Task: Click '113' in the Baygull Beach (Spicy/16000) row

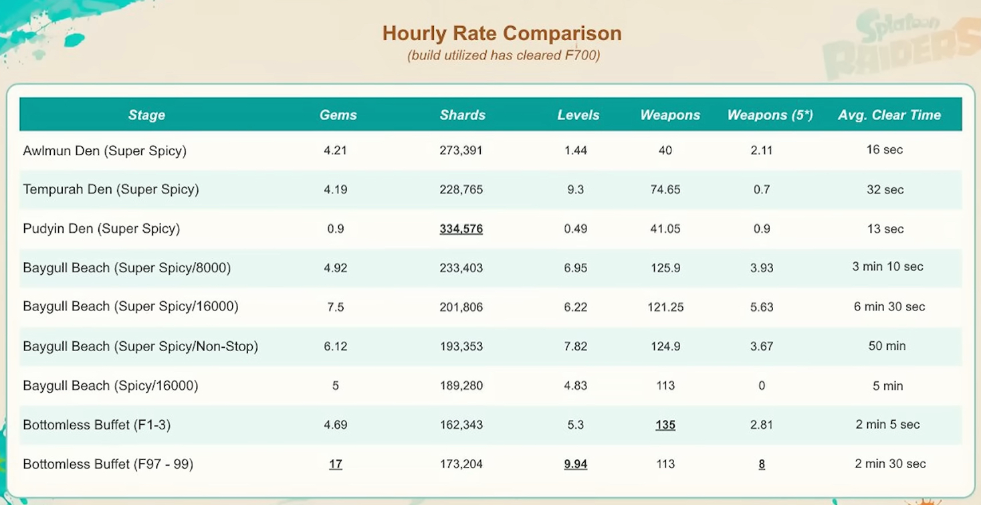Action: pos(665,386)
